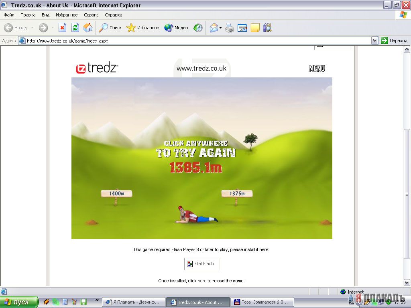Click the yellow note Discuss icon

(255, 28)
